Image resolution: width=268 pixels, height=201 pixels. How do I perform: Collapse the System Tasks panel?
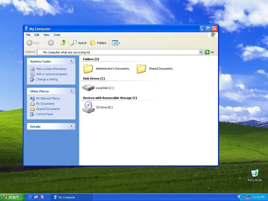[72, 61]
